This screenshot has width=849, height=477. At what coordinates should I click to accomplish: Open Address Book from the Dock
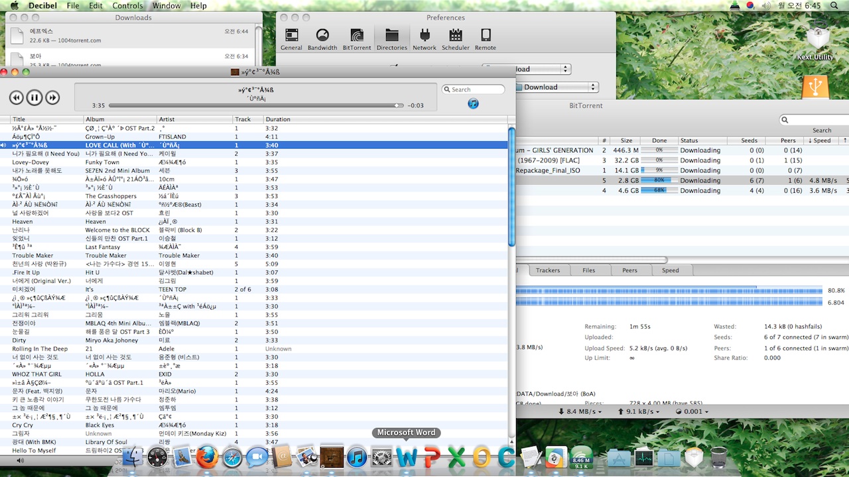tap(281, 457)
